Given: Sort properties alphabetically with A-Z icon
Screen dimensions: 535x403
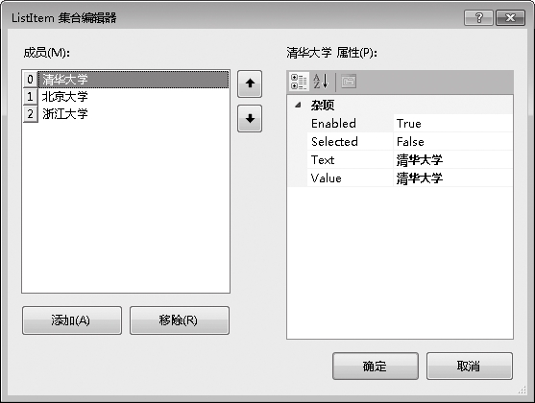Looking at the screenshot, I should click(x=321, y=82).
